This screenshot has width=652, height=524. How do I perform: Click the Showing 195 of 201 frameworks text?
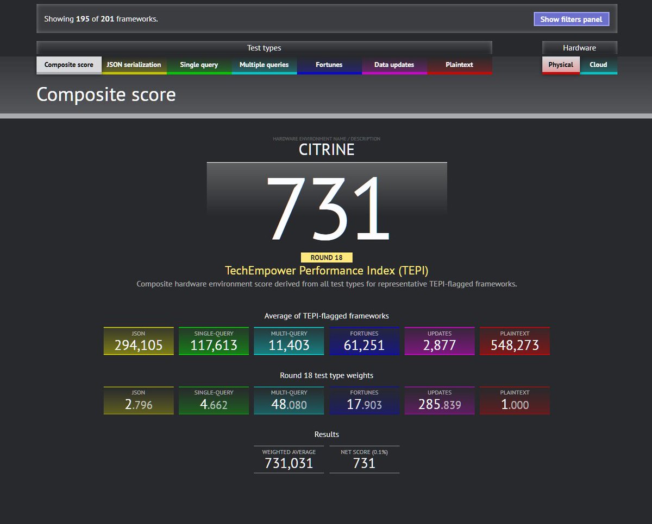point(101,19)
